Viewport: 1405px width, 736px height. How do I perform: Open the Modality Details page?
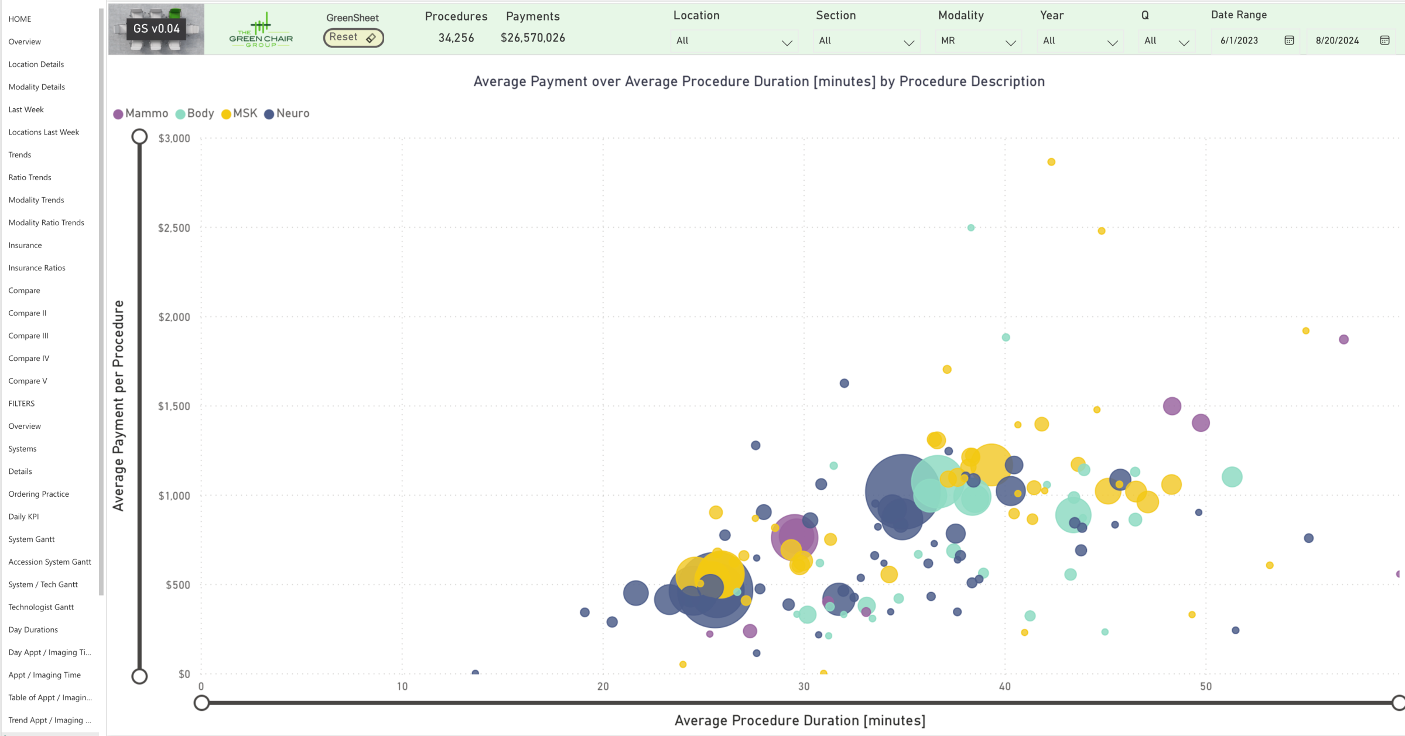tap(37, 87)
